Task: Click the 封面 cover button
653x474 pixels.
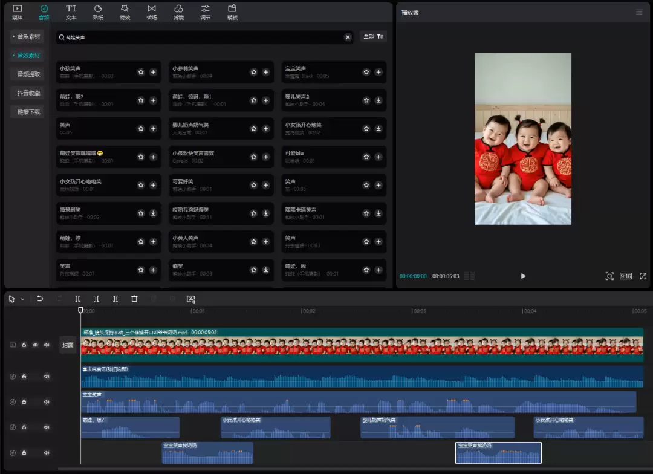Action: pos(68,345)
